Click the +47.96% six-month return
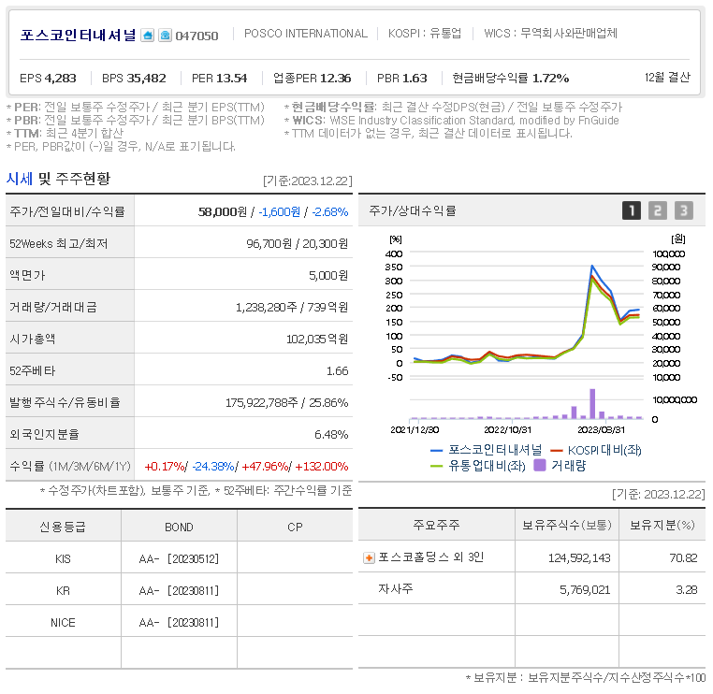The image size is (713, 694). click(265, 467)
